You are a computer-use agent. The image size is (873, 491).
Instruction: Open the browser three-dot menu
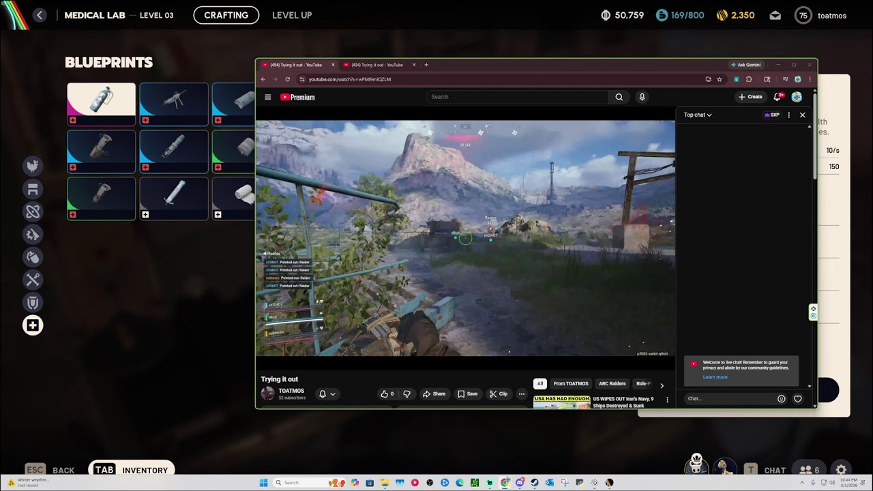click(810, 79)
